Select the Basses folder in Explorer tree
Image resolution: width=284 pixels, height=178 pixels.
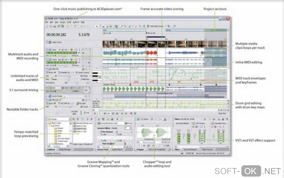(58, 128)
